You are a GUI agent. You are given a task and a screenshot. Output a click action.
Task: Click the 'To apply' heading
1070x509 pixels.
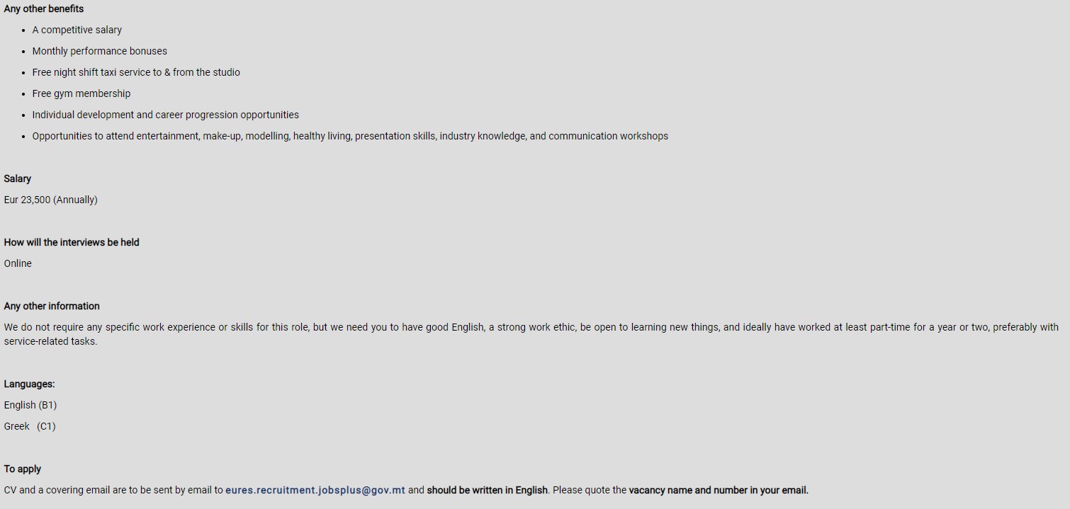[23, 469]
